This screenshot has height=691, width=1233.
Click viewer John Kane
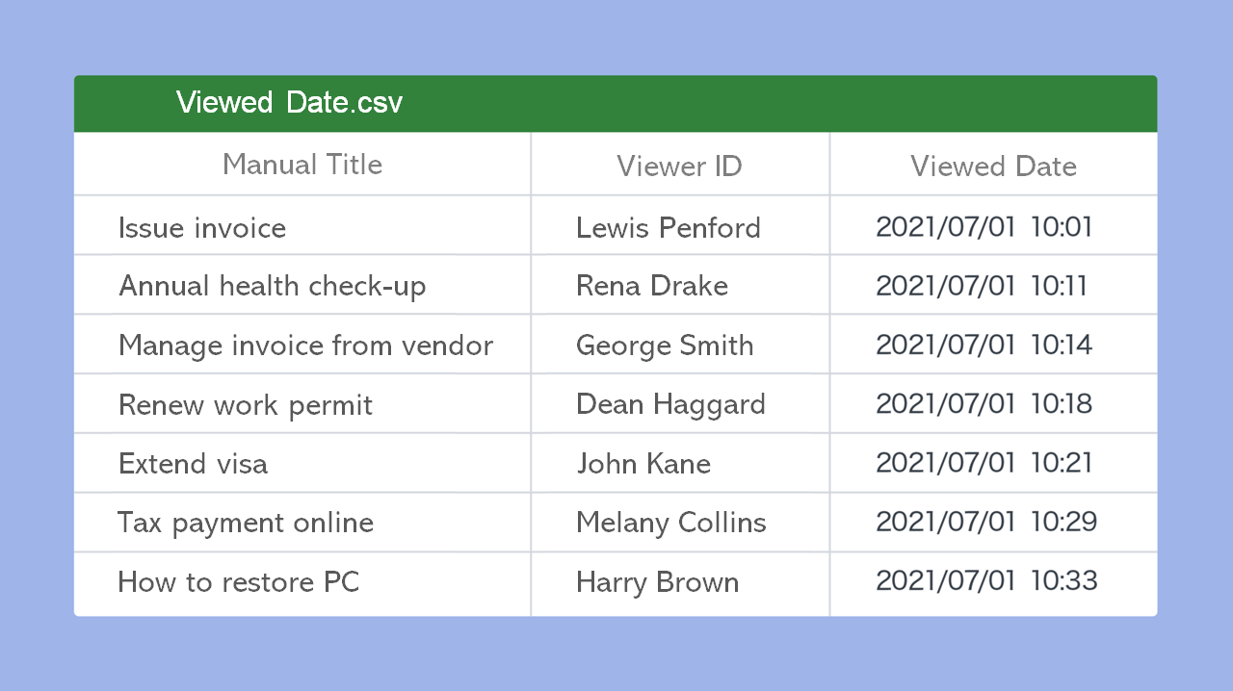click(643, 464)
